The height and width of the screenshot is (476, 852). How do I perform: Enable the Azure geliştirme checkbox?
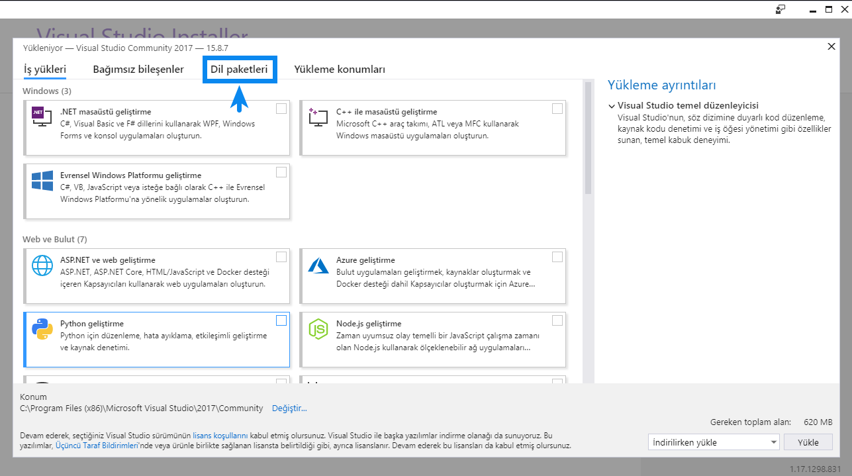click(x=557, y=257)
